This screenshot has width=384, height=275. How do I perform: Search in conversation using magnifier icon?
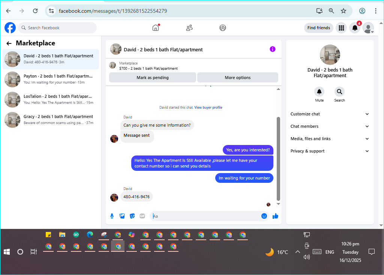(339, 91)
